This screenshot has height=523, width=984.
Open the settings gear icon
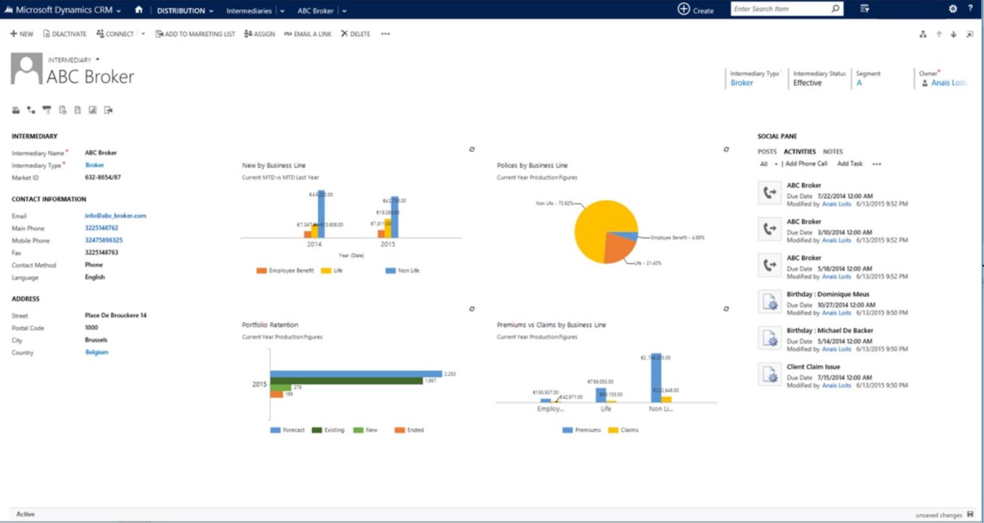pos(953,9)
